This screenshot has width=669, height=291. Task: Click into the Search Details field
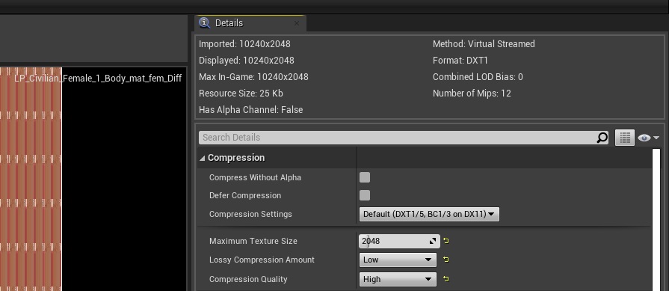coord(397,138)
